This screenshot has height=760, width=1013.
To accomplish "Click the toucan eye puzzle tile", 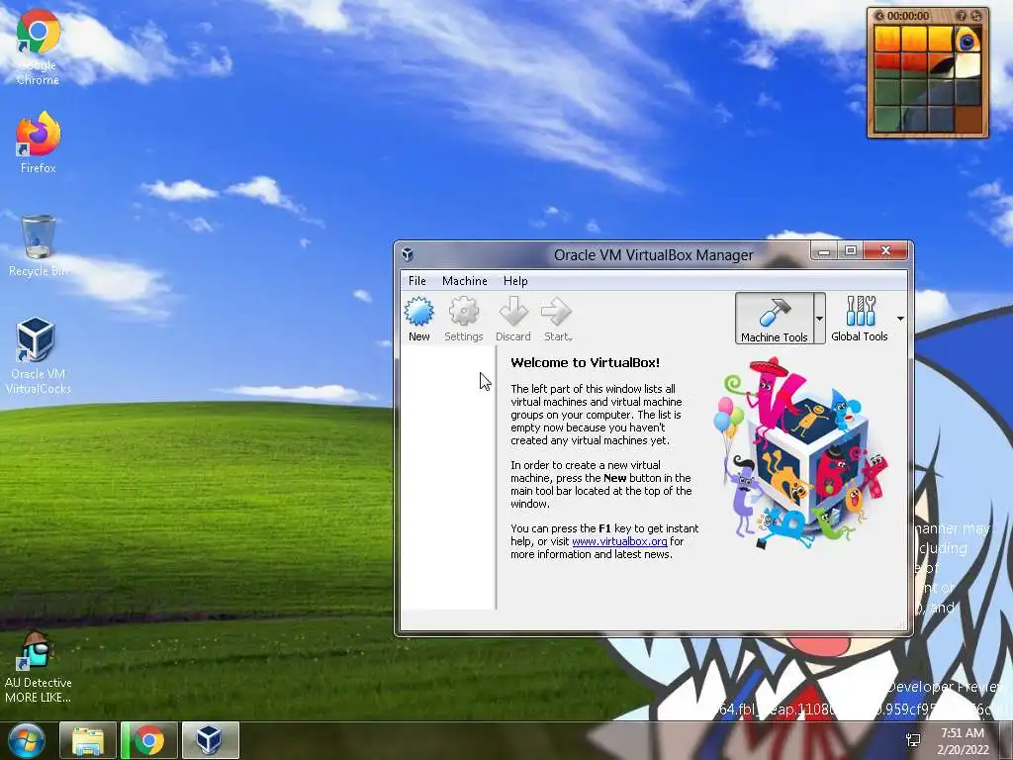I will [967, 39].
